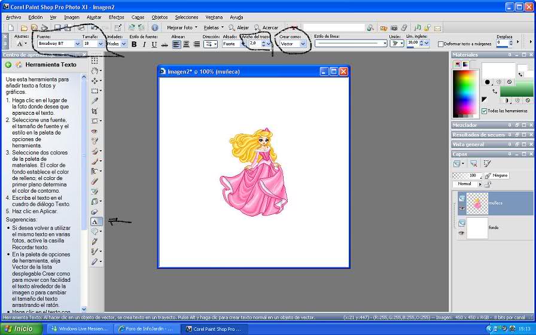Image resolution: width=536 pixels, height=335 pixels.
Task: Align text to the left
Action: tap(176, 44)
